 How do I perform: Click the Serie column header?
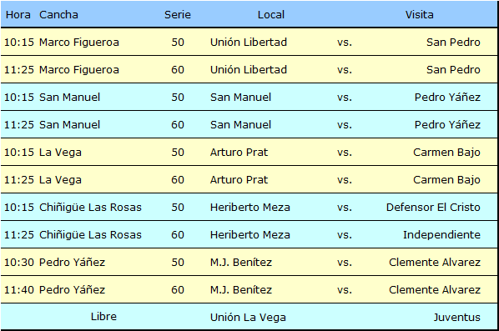(x=178, y=15)
